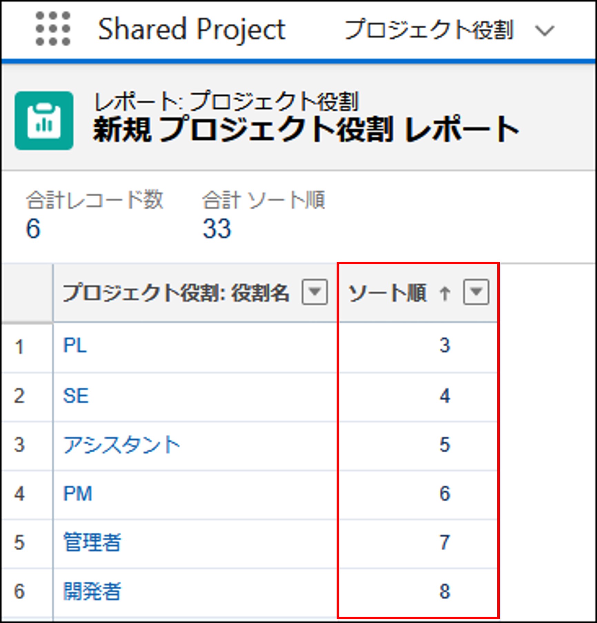Click the 新規 プロジェクト役割 レポート title
Screen dimensions: 597x623
click(306, 129)
